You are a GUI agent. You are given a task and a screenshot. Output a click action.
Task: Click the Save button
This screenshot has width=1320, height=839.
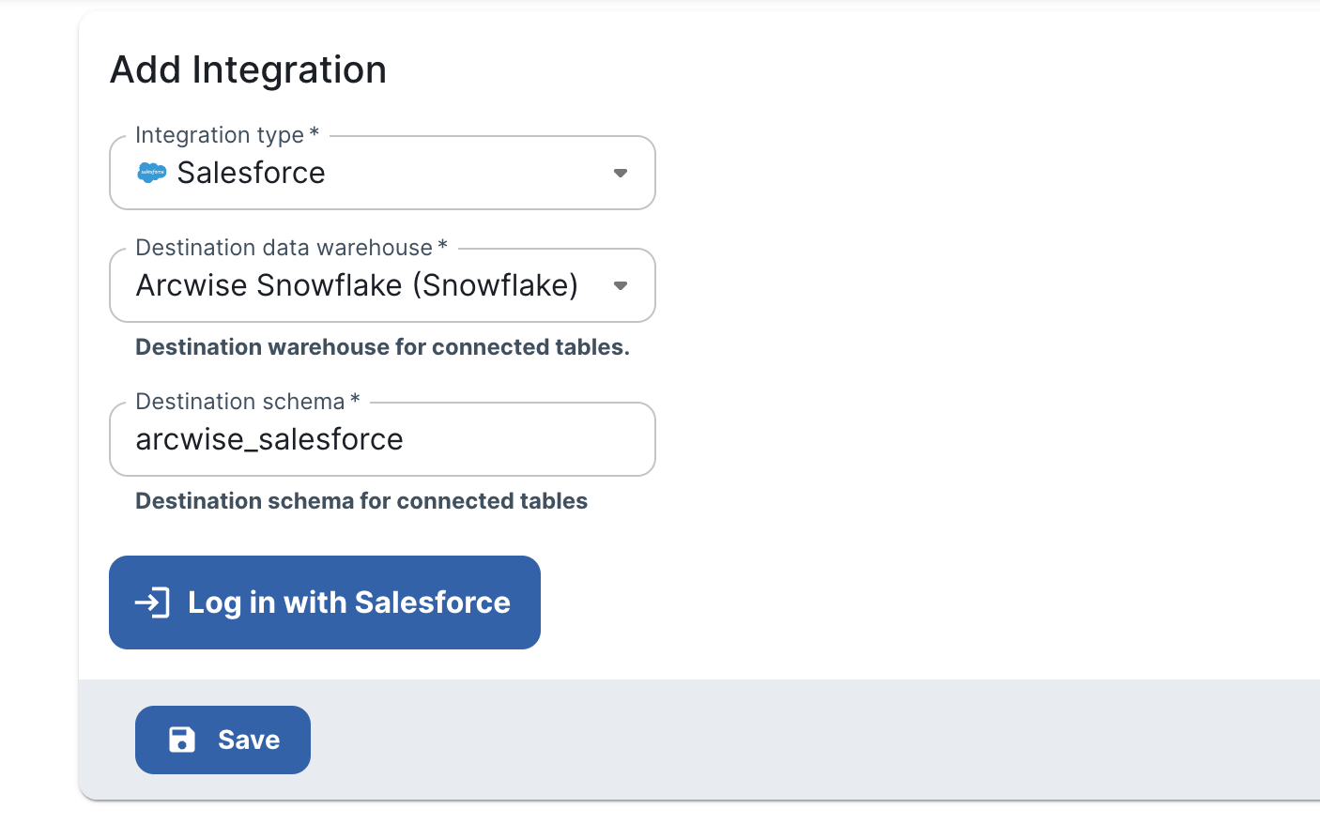click(223, 740)
